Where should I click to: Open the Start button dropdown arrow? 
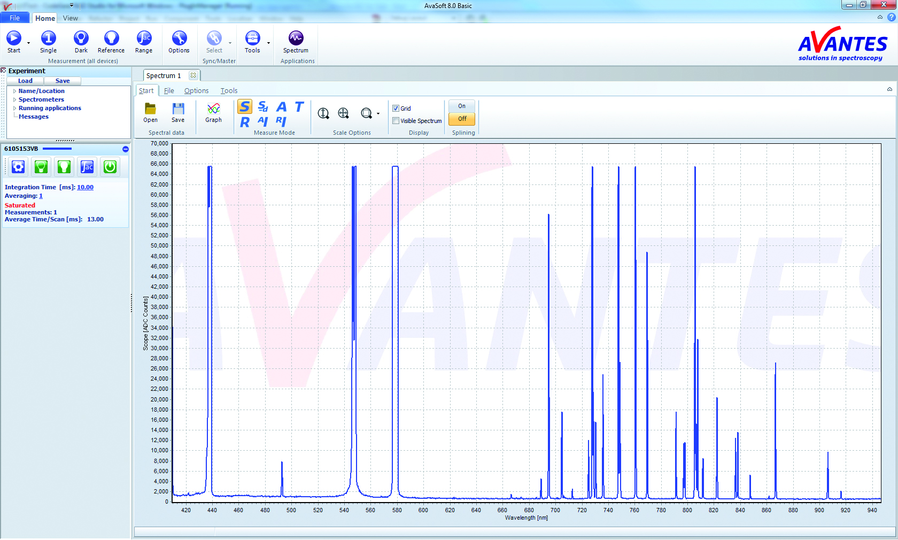28,43
